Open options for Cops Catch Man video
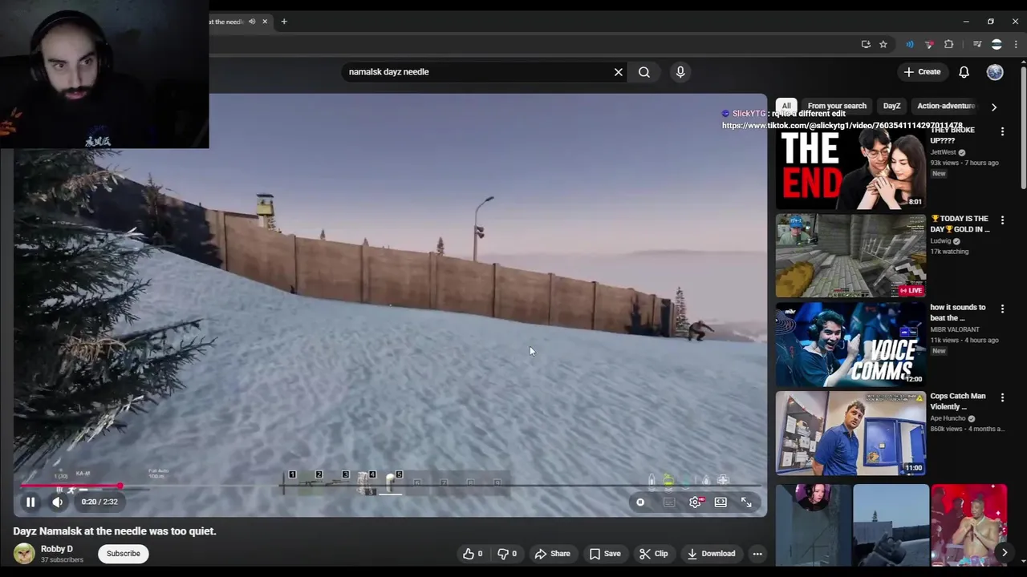Image resolution: width=1027 pixels, height=577 pixels. point(1002,397)
